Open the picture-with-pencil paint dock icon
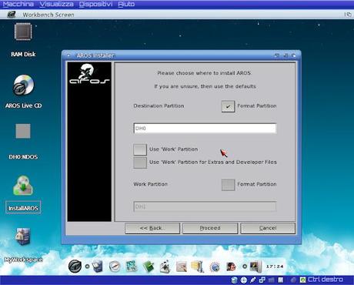354x285 pixels. 182,267
